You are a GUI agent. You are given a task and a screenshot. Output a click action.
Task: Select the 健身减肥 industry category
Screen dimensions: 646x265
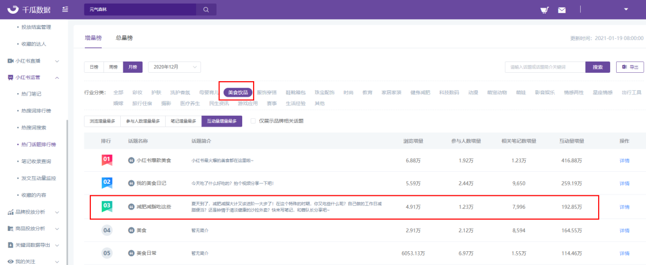(420, 93)
